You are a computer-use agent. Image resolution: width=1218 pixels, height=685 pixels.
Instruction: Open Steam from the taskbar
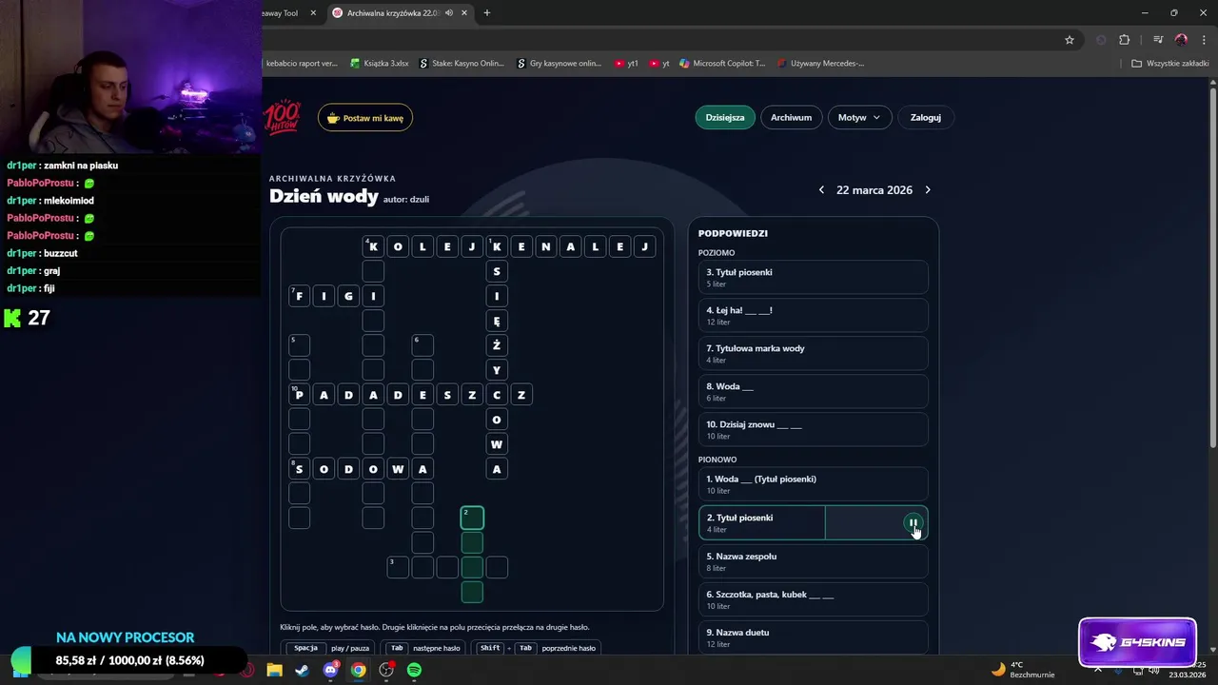pos(302,670)
